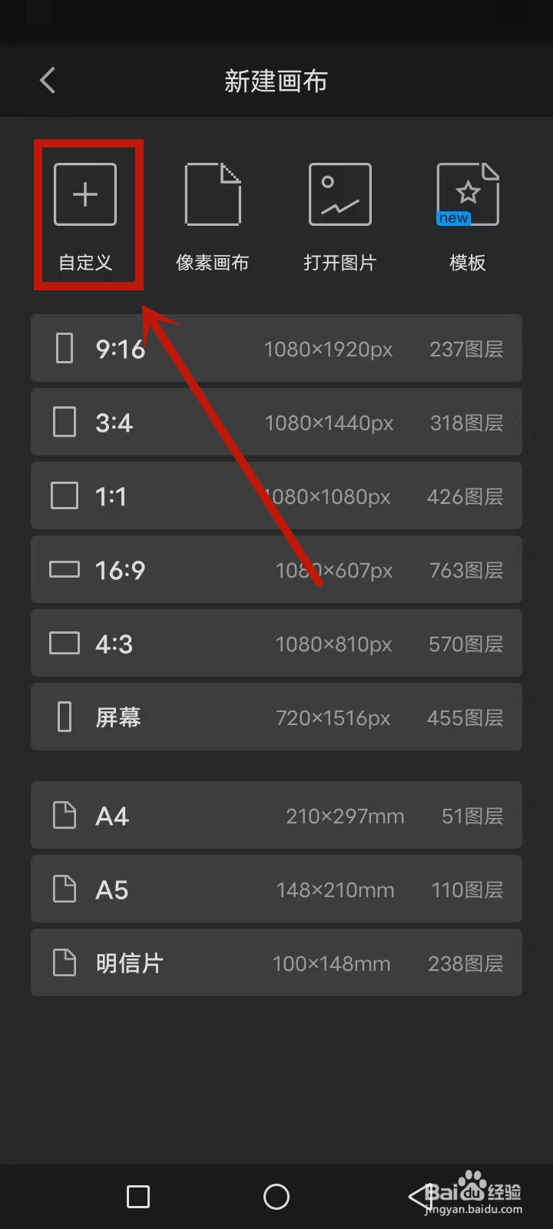Choose the 3:4 canvas preset

coord(276,422)
